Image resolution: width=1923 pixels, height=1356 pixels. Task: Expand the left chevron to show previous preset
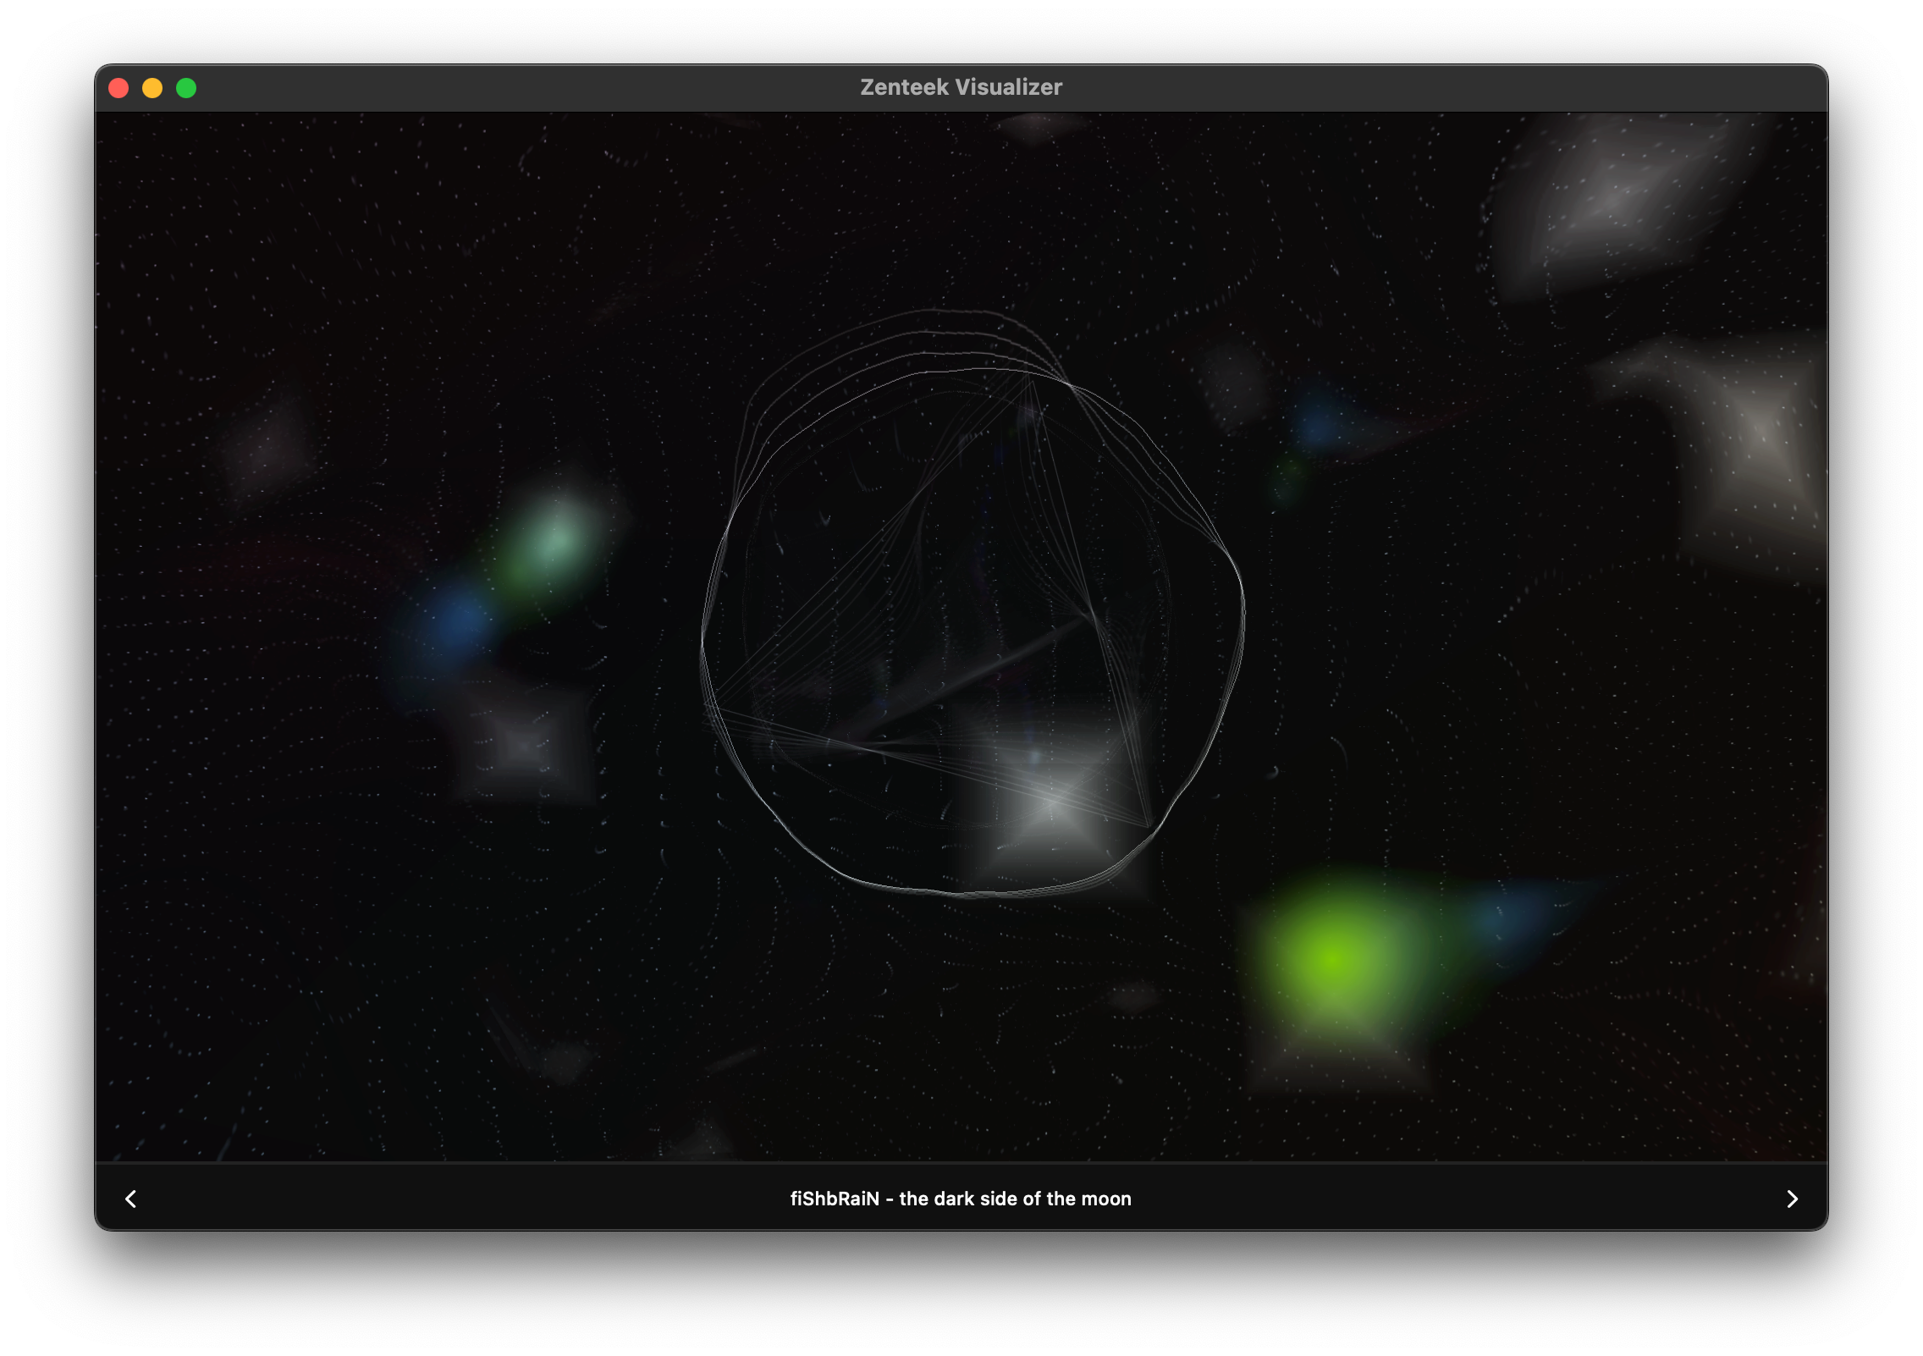(131, 1199)
